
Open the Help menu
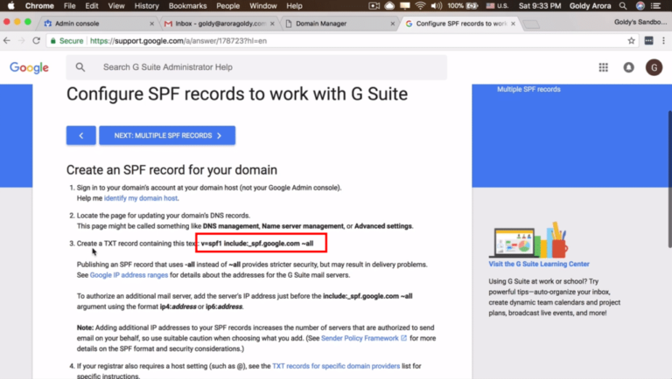point(294,6)
